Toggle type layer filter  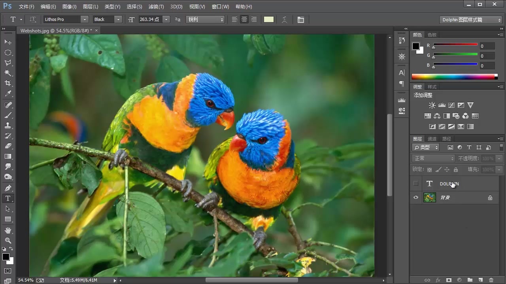coord(469,147)
